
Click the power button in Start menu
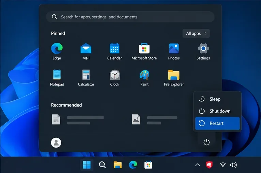206,142
